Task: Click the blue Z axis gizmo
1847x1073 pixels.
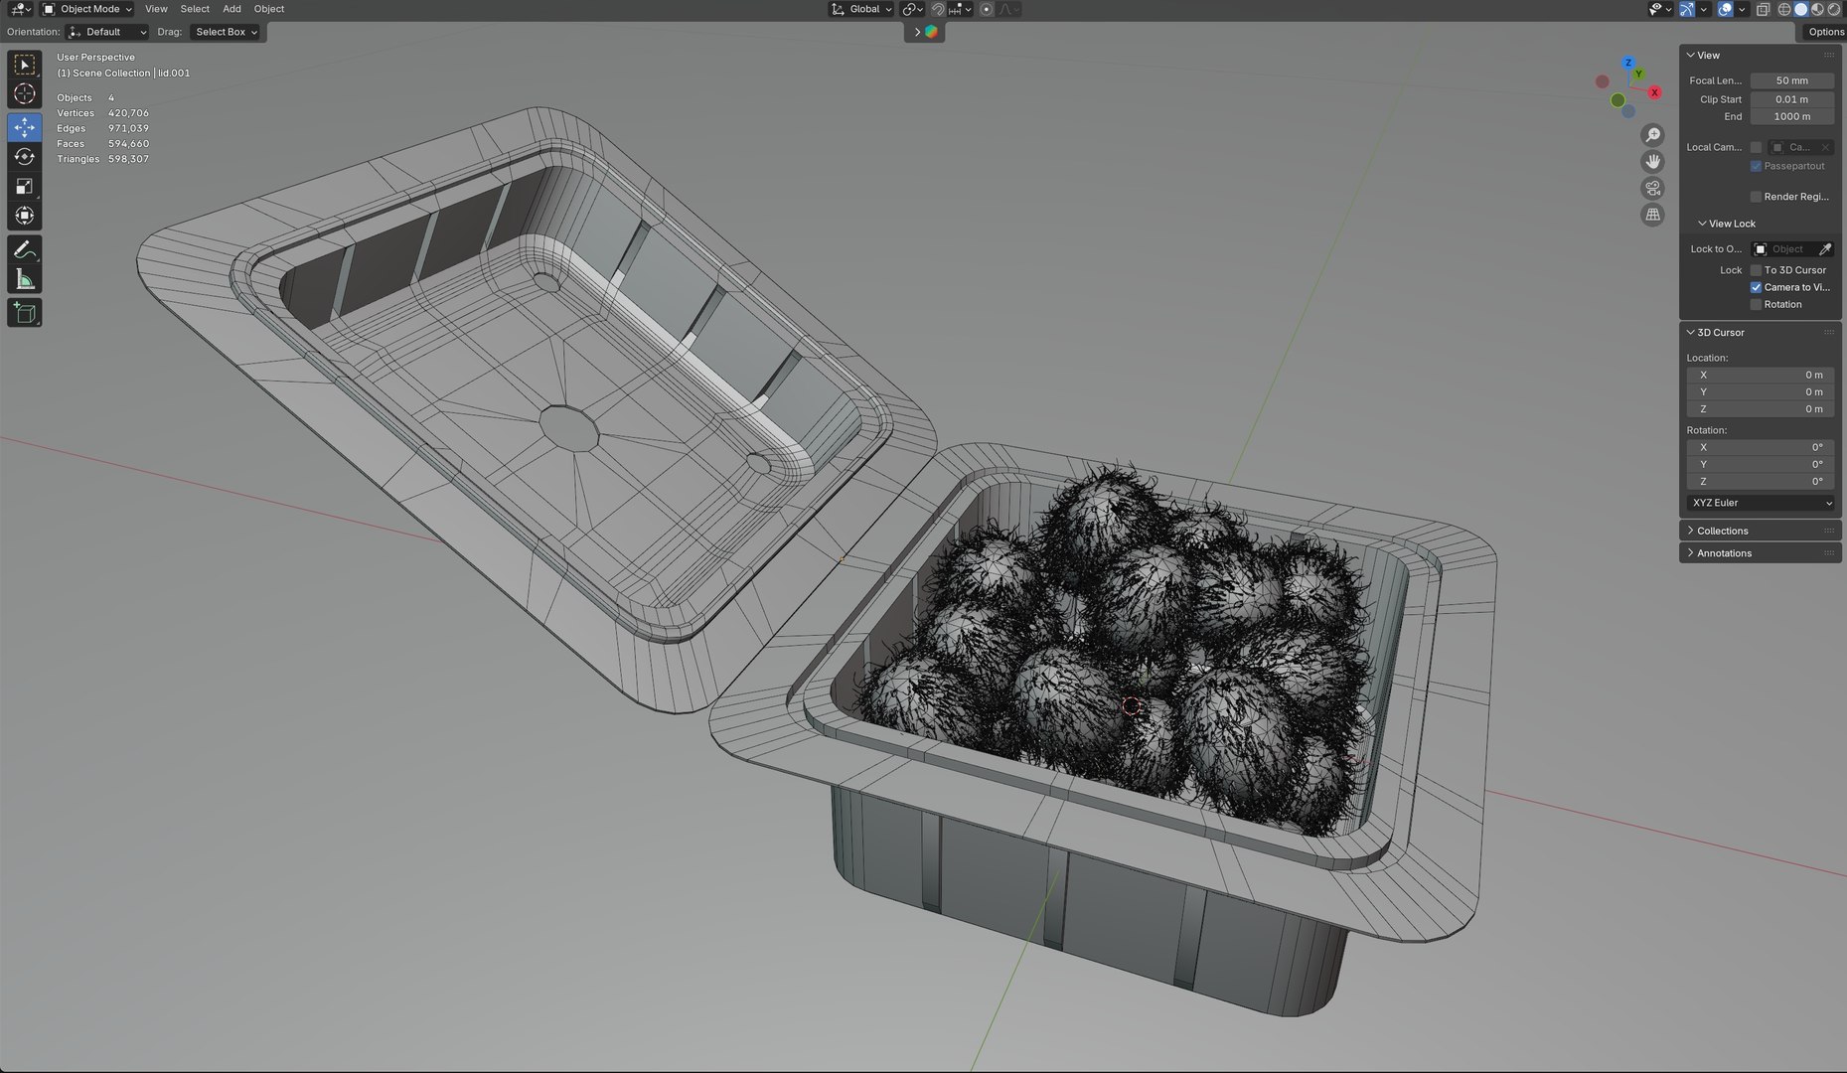Action: 1628,63
